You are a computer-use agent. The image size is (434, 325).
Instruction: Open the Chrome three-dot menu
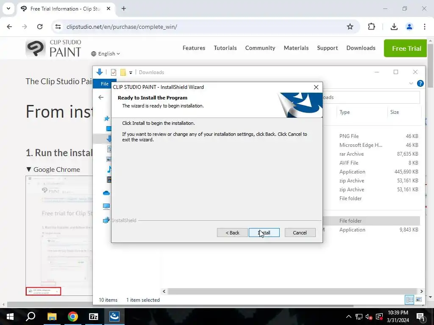(425, 27)
